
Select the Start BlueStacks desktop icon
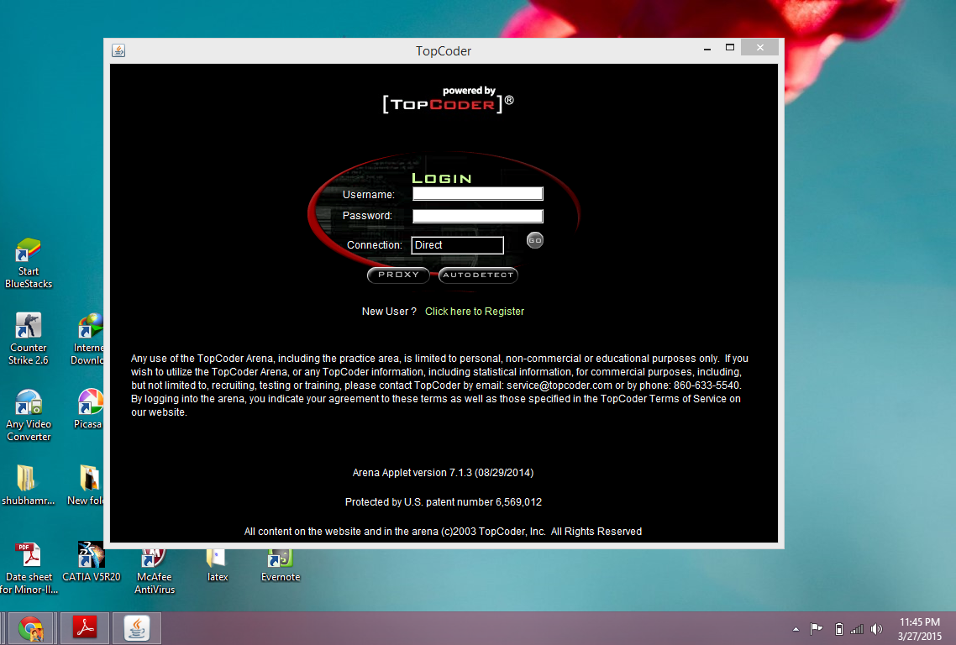click(28, 264)
